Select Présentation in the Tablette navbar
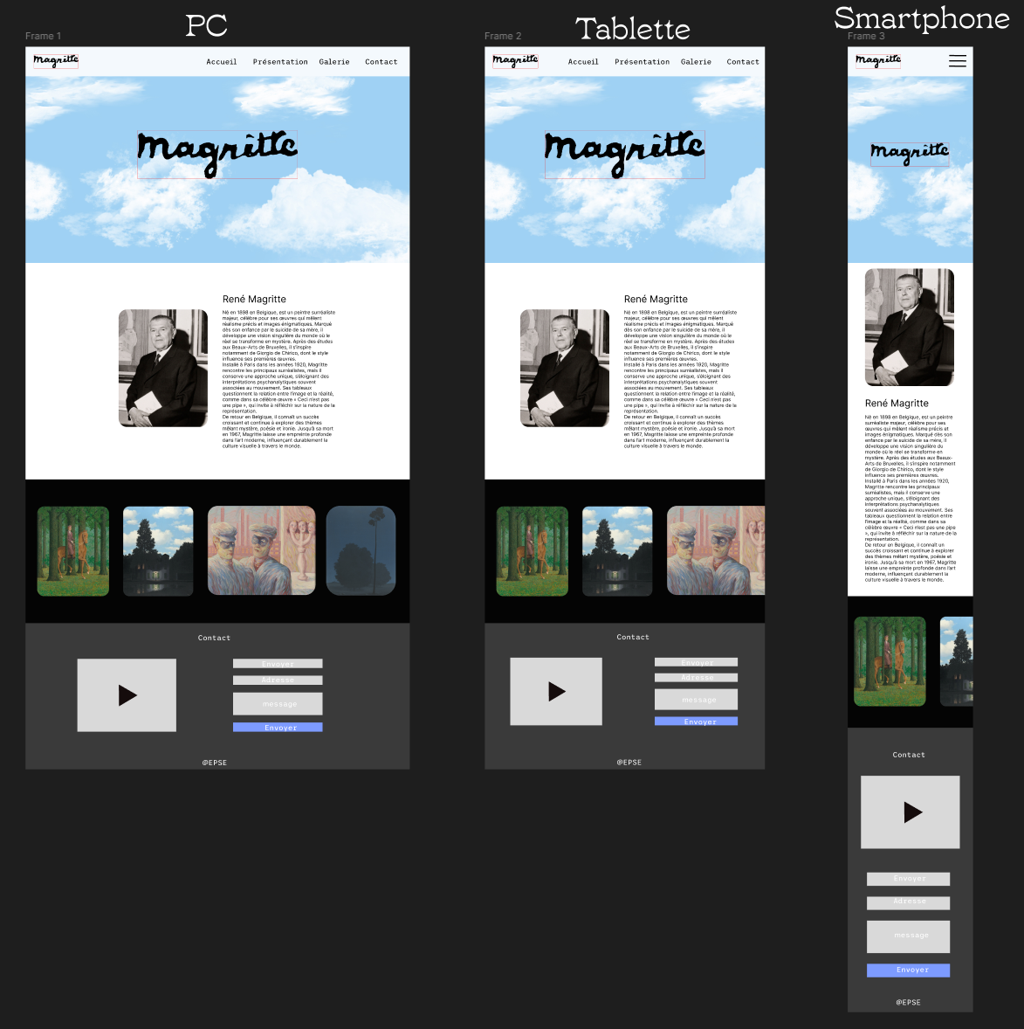The image size is (1024, 1029). tap(643, 62)
